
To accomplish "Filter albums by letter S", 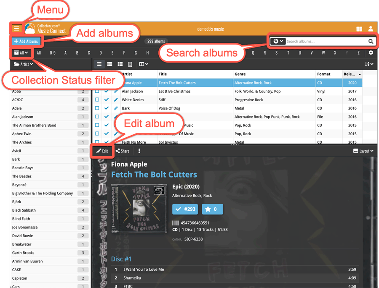I will point(277,53).
